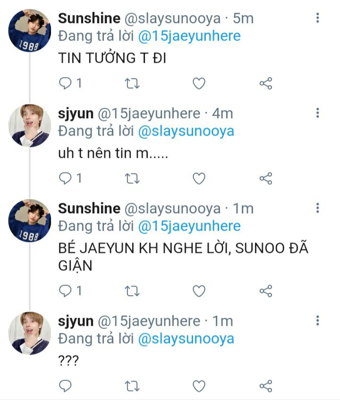The width and height of the screenshot is (340, 400).
Task: Like the "TIN TƯỞNG T ĐI" tweet
Action: [x=199, y=83]
